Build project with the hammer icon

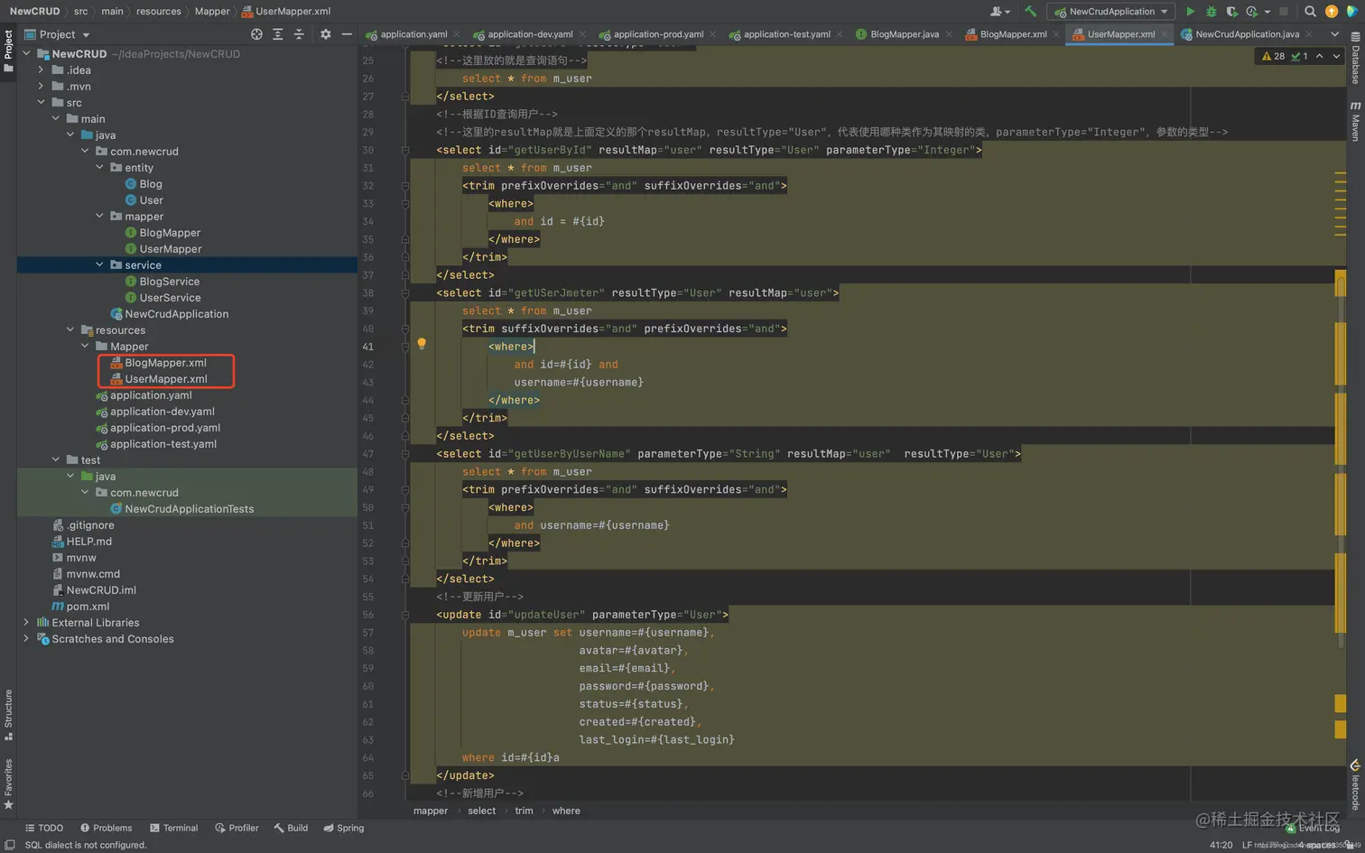click(1030, 12)
